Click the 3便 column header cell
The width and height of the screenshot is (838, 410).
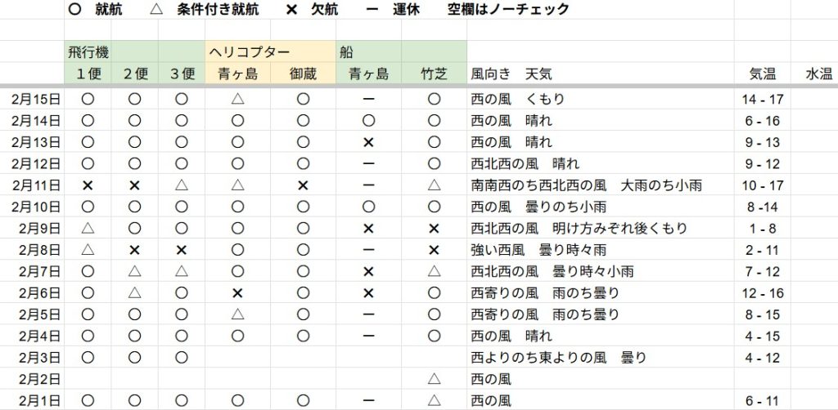[x=182, y=74]
